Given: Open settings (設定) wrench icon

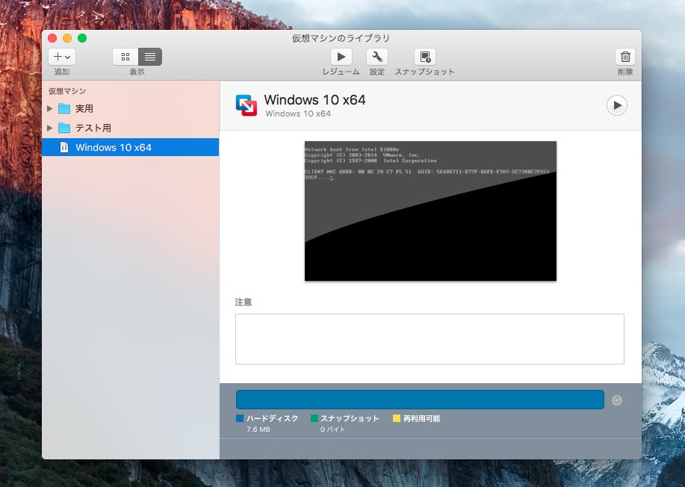Looking at the screenshot, I should pyautogui.click(x=376, y=57).
